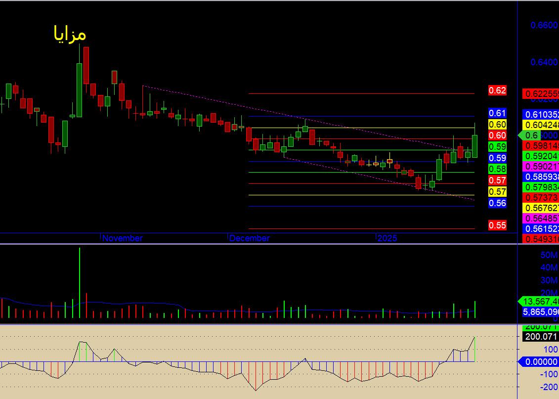
Task: Select the red 0.57 level label
Action: [497, 180]
